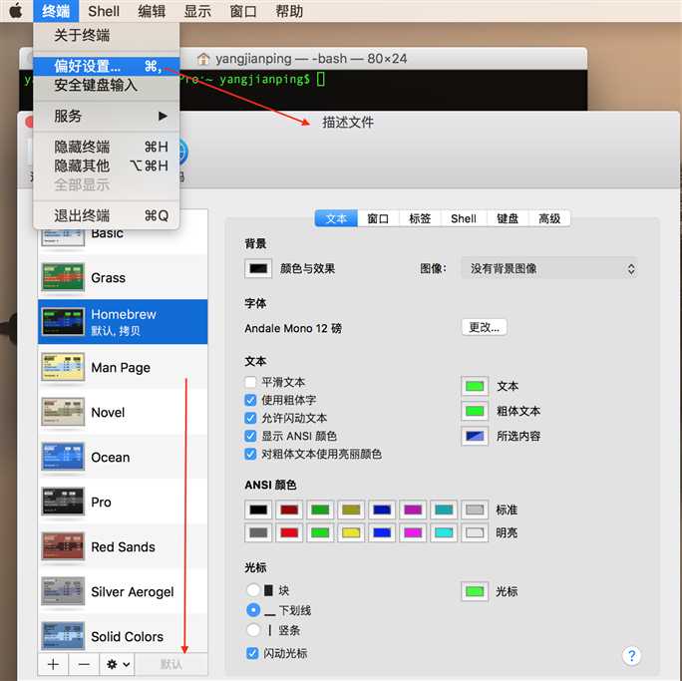
Task: Choose the Ocean profile
Action: pyautogui.click(x=123, y=457)
